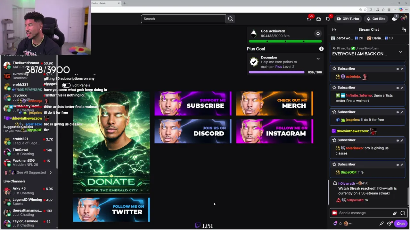The width and height of the screenshot is (410, 230).
Task: Expand the pinned message by UnrealStyrofoam
Action: [401, 52]
